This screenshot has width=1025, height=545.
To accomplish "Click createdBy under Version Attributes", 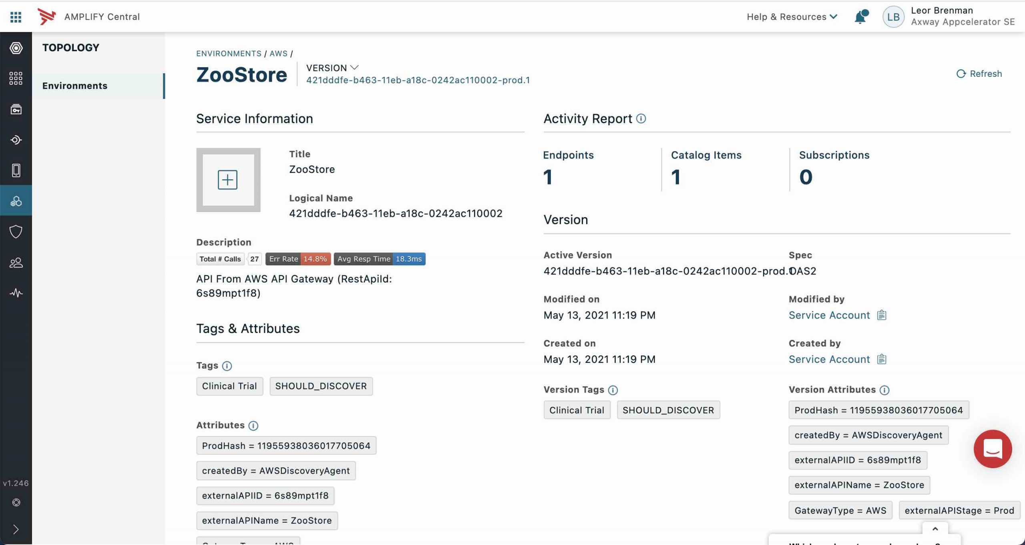I will tap(868, 435).
